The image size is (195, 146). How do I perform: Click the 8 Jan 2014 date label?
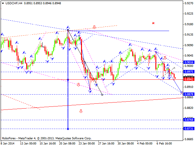click(x=7, y=144)
